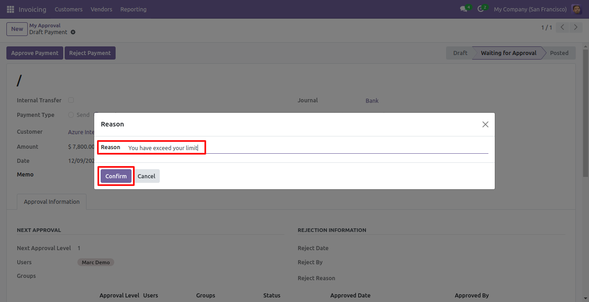
Task: Toggle the Internal Transfer checkbox
Action: coord(71,100)
